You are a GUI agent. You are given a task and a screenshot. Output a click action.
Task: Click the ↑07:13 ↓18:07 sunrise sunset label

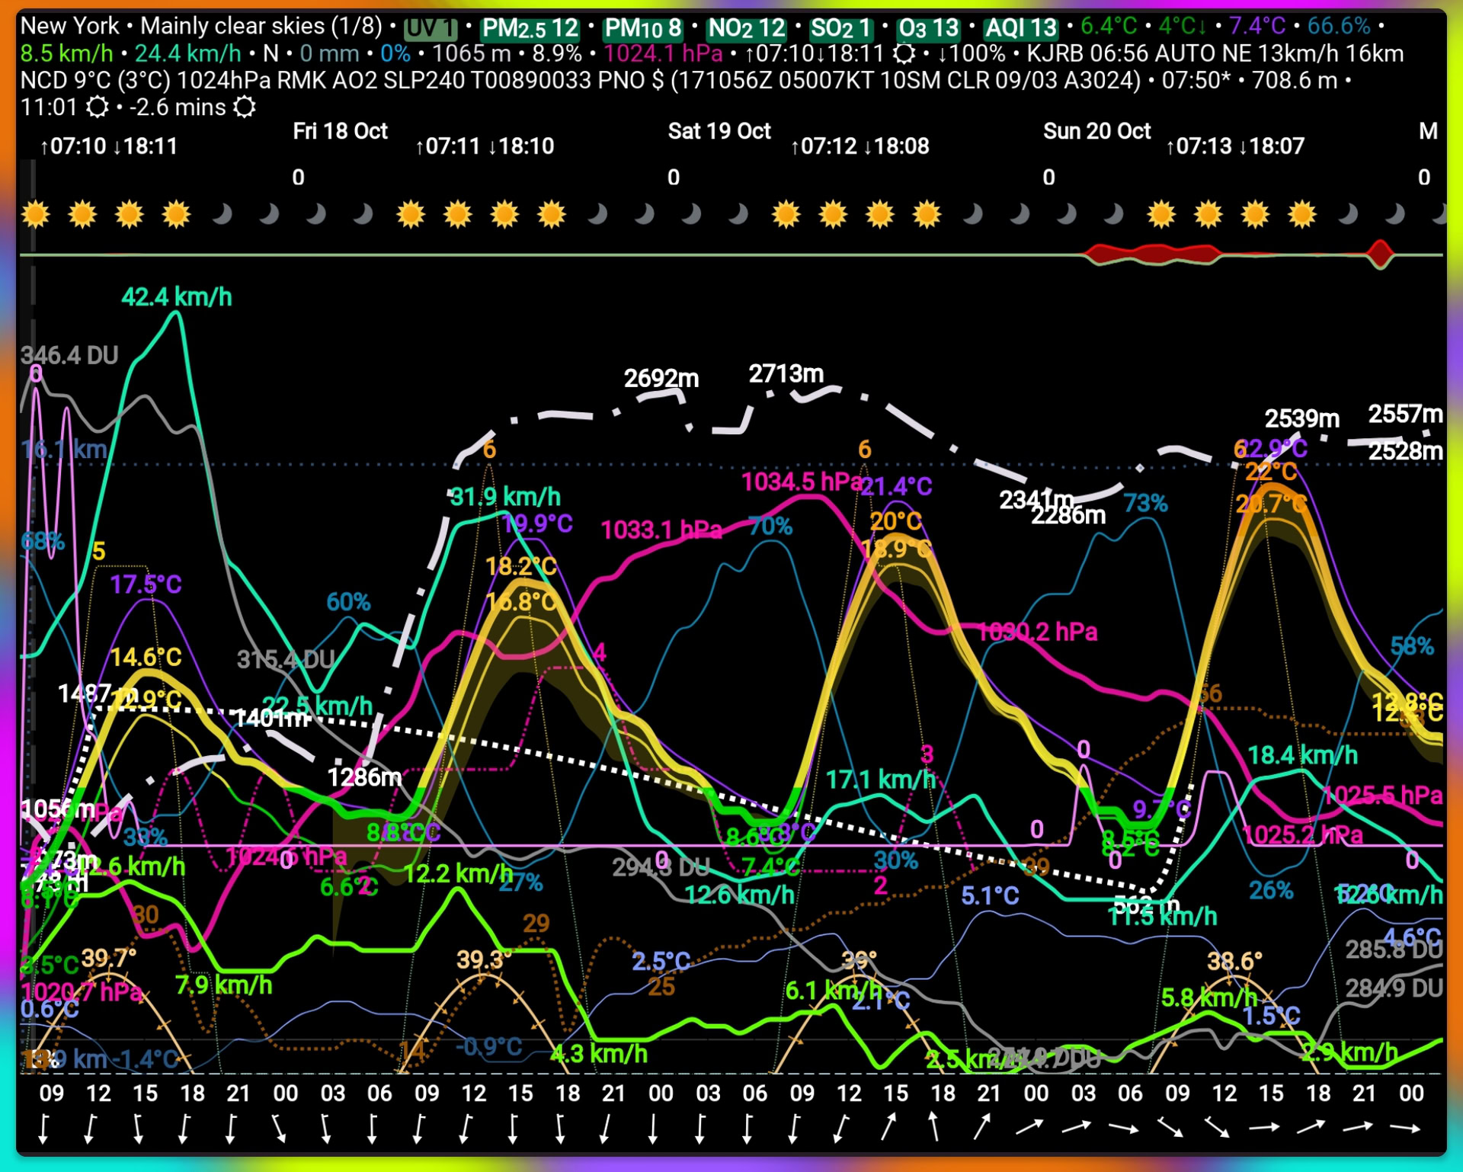pyautogui.click(x=1234, y=146)
